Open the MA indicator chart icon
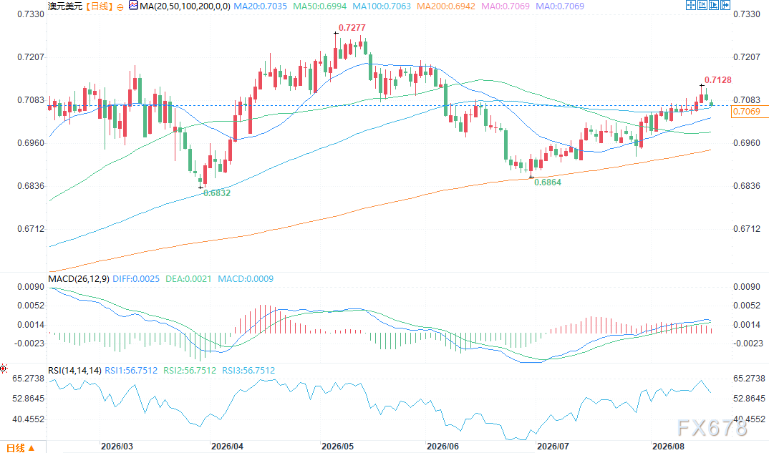The image size is (769, 453). pos(133,6)
